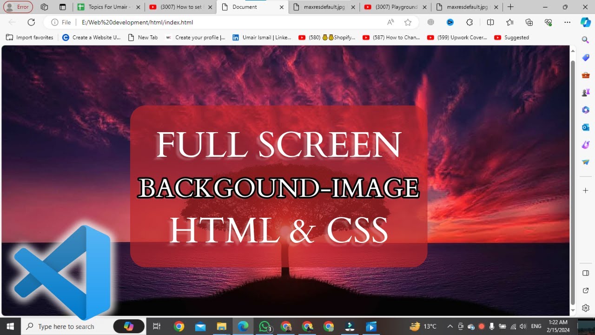
Task: Close the Document tab
Action: tap(282, 7)
